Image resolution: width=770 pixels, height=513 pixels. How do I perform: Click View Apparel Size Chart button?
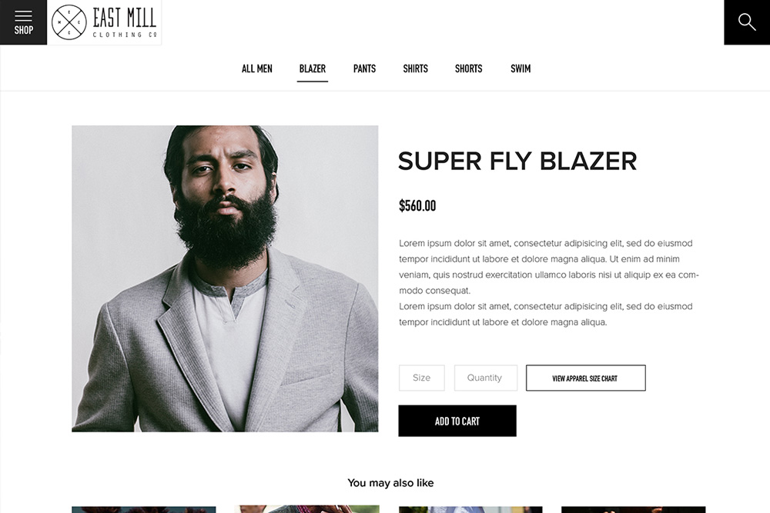click(586, 378)
